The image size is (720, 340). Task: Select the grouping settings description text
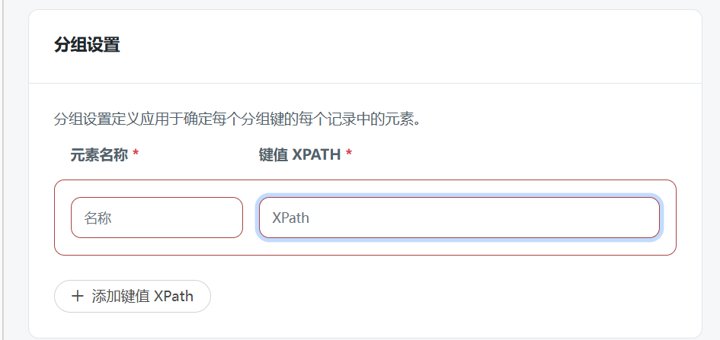click(237, 119)
